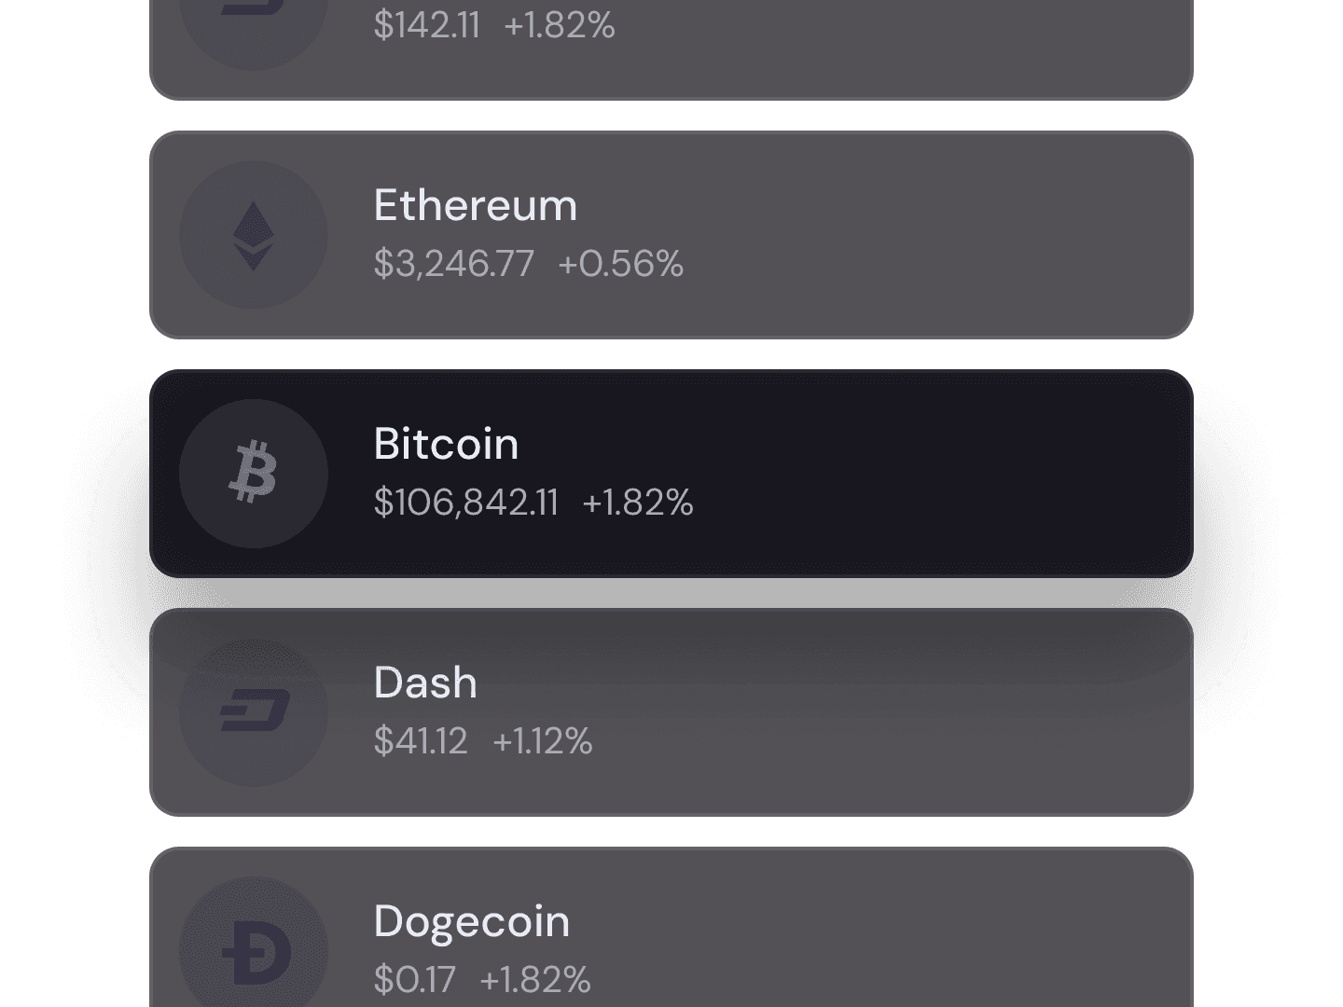Click the Ethereum diamond logo icon
Screen dimensions: 1343x1007
[x=253, y=235]
